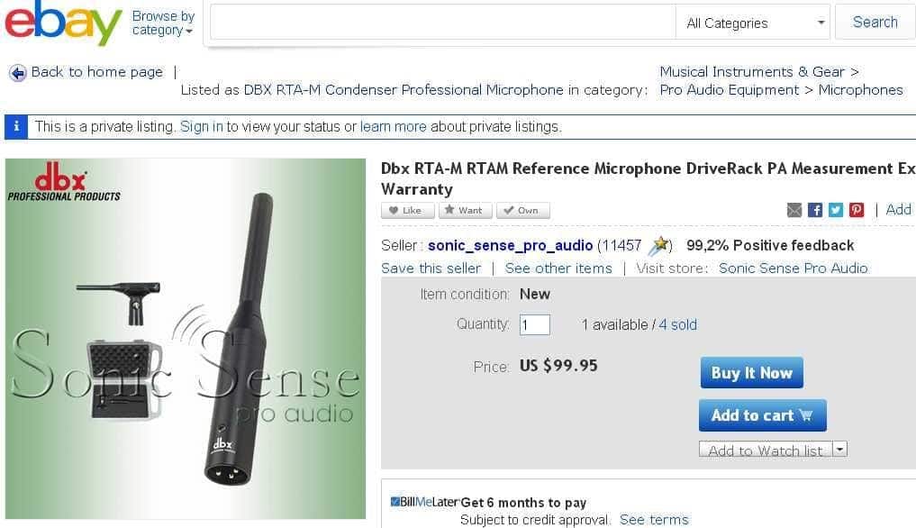Click seller's feedback star icon
This screenshot has width=916, height=528.
[x=659, y=246]
